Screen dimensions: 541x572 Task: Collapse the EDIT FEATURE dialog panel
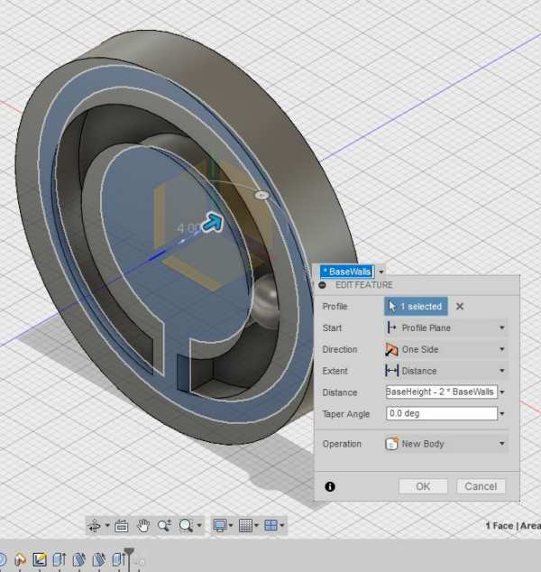tap(322, 285)
